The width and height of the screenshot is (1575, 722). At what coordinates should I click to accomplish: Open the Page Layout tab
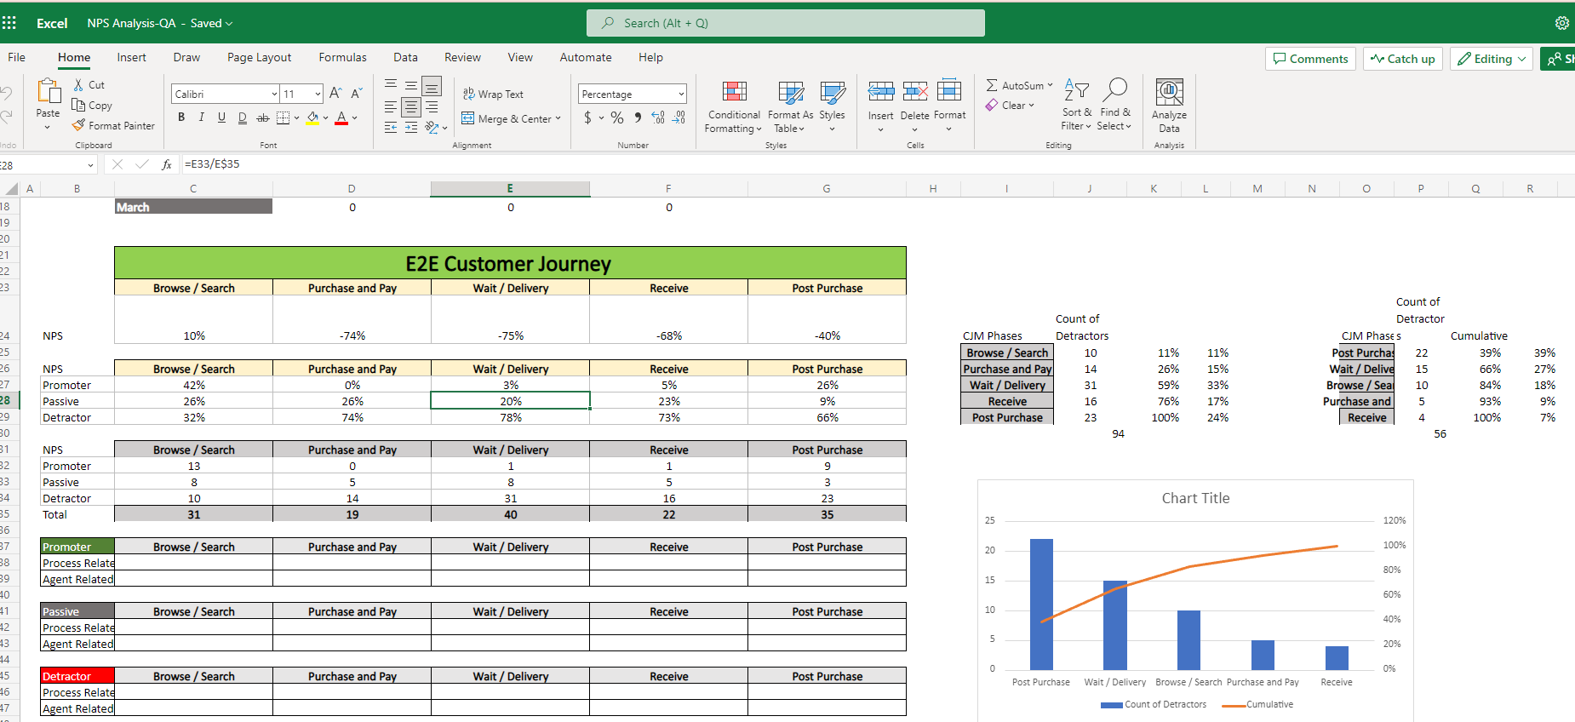(x=259, y=57)
